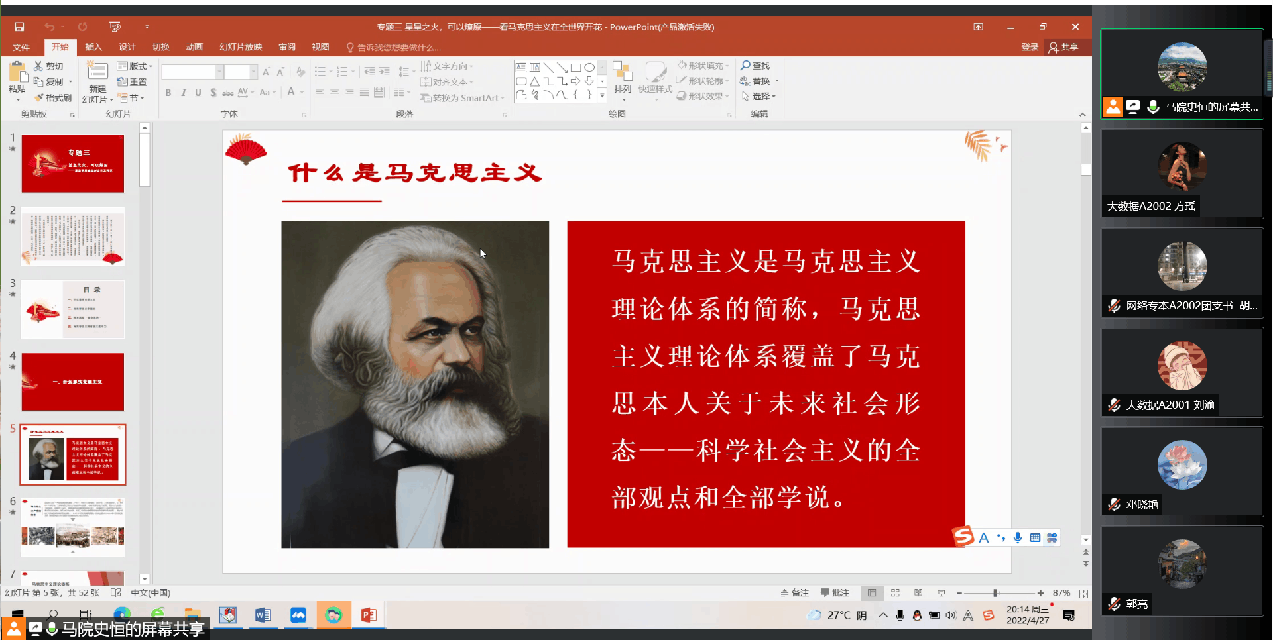
Task: Click the Sign in (登录) link
Action: click(1030, 47)
